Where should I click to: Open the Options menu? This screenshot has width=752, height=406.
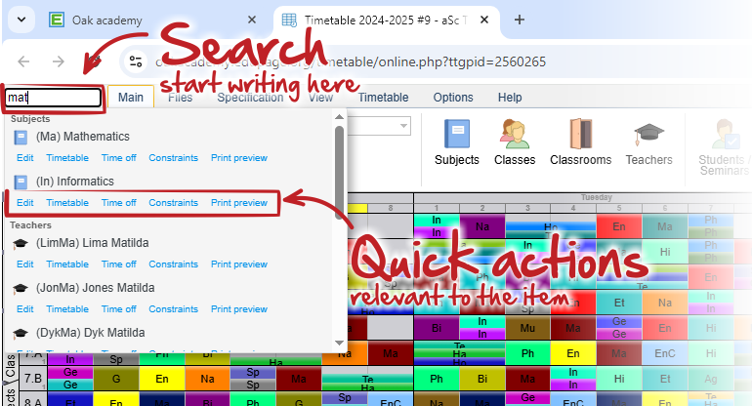452,98
